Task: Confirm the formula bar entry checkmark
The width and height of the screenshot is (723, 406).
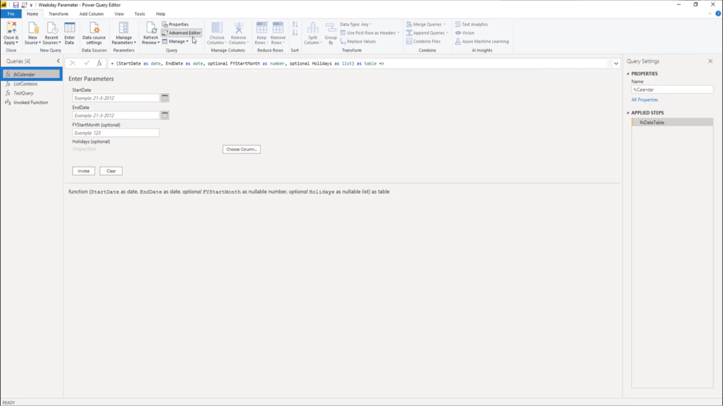Action: (87, 63)
